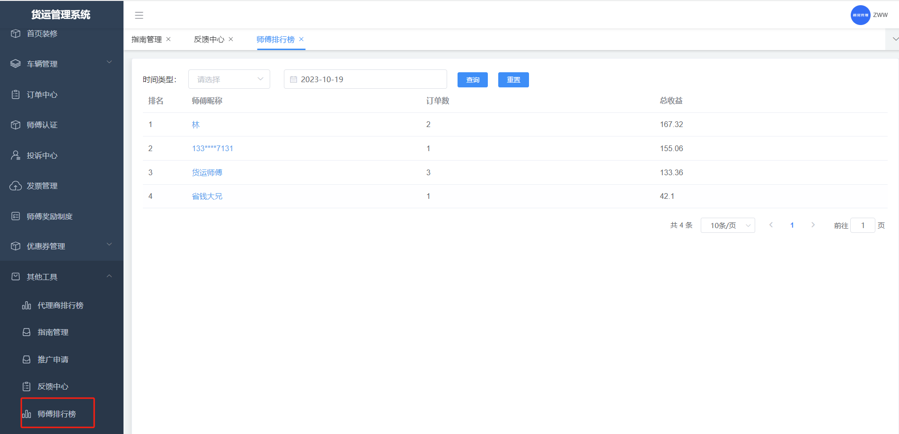Go to 发票管理 in sidebar
This screenshot has height=434, width=899.
tap(42, 186)
